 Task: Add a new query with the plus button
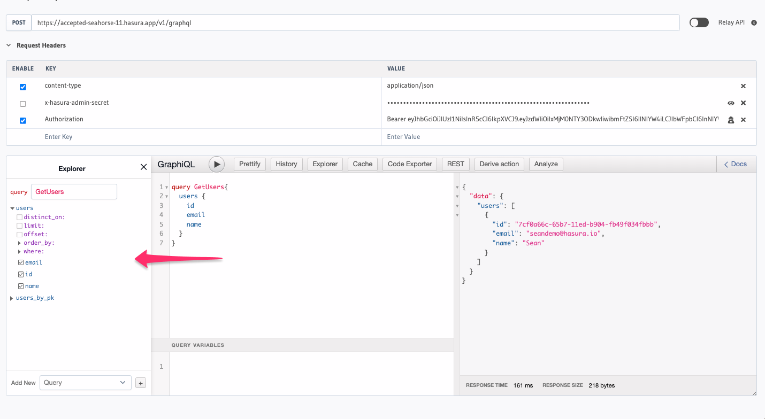coord(140,383)
